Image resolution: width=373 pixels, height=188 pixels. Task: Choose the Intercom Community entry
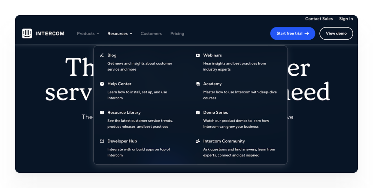click(224, 141)
